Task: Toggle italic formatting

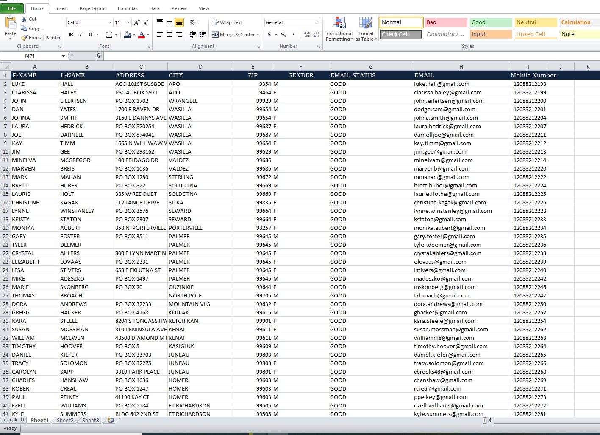Action: (x=81, y=35)
